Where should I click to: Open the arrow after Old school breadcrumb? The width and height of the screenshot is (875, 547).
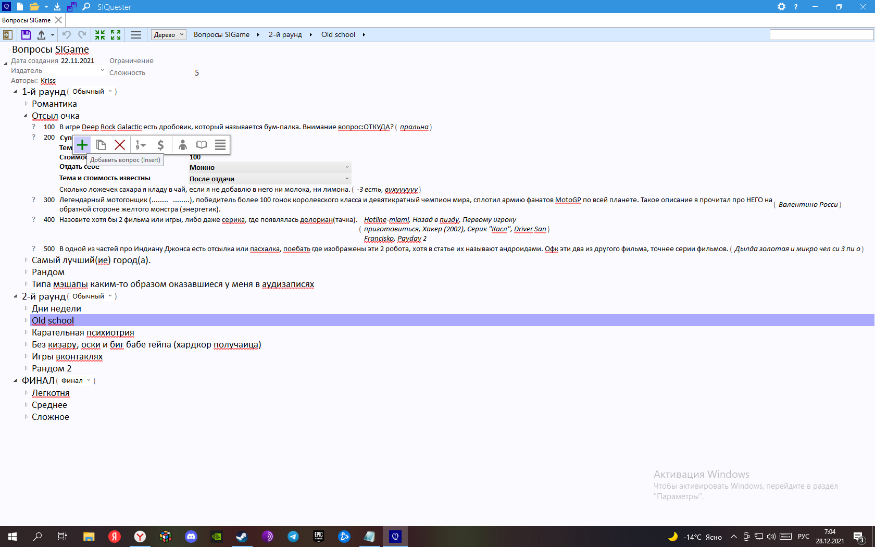(x=364, y=35)
